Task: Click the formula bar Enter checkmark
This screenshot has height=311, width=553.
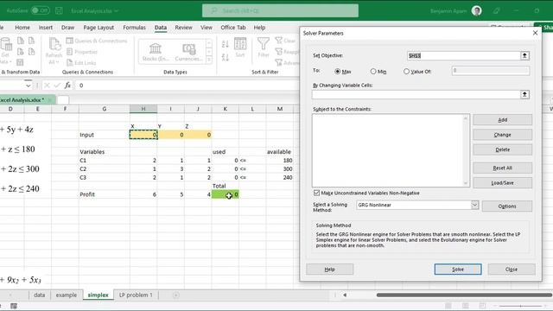Action: 57,86
